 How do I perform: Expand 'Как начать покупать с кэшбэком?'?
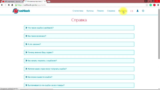(79, 60)
